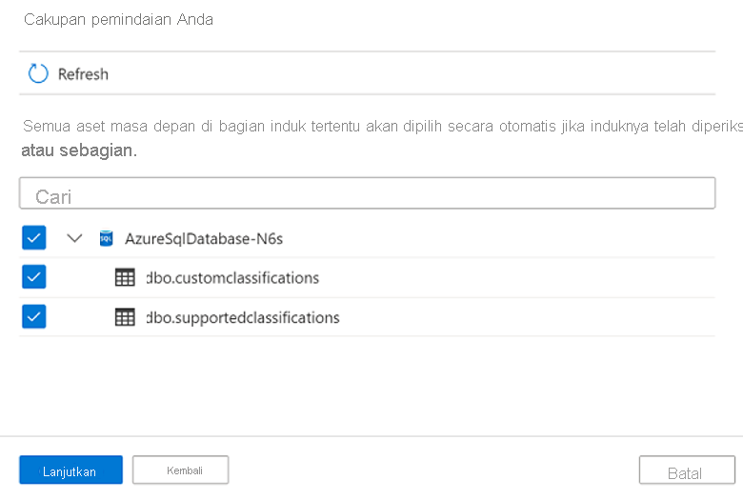This screenshot has width=743, height=500.
Task: Click the Refresh label
Action: tap(83, 74)
